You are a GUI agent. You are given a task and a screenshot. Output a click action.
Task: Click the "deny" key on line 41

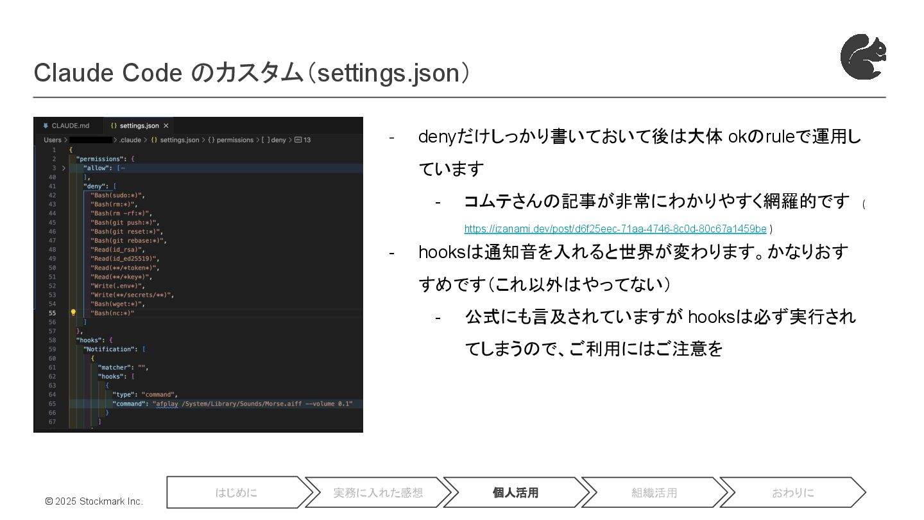coord(96,186)
